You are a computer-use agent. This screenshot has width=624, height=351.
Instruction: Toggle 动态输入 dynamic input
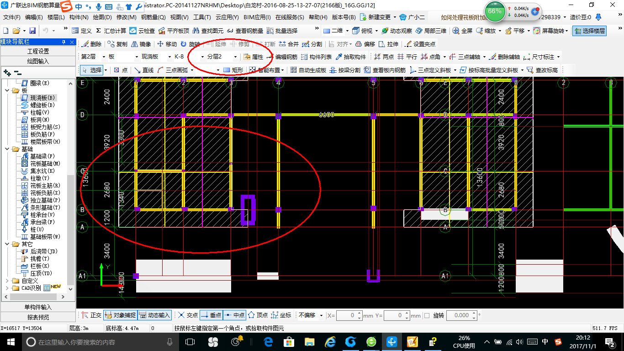coord(154,315)
